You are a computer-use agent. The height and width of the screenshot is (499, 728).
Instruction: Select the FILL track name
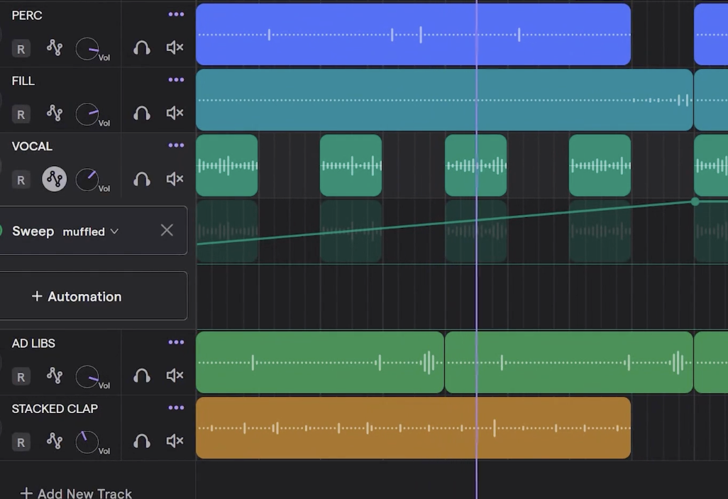[23, 81]
